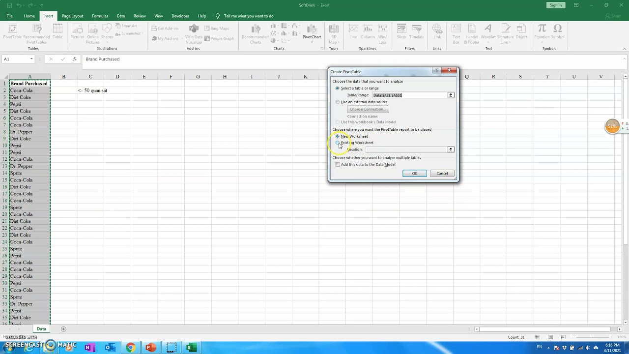The width and height of the screenshot is (629, 354).
Task: Select New Worksheet radio button
Action: tap(338, 136)
